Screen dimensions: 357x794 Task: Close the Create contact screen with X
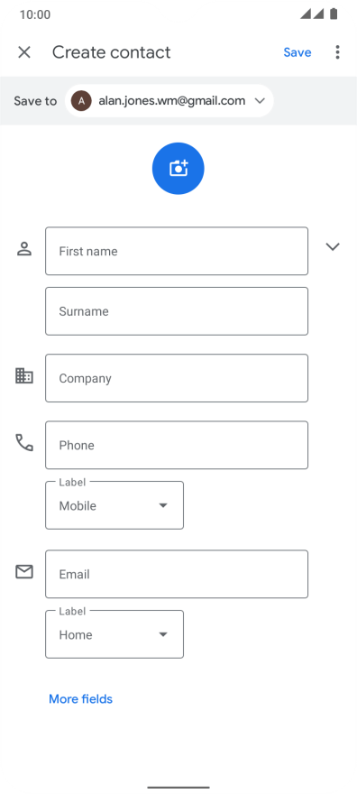tap(24, 52)
